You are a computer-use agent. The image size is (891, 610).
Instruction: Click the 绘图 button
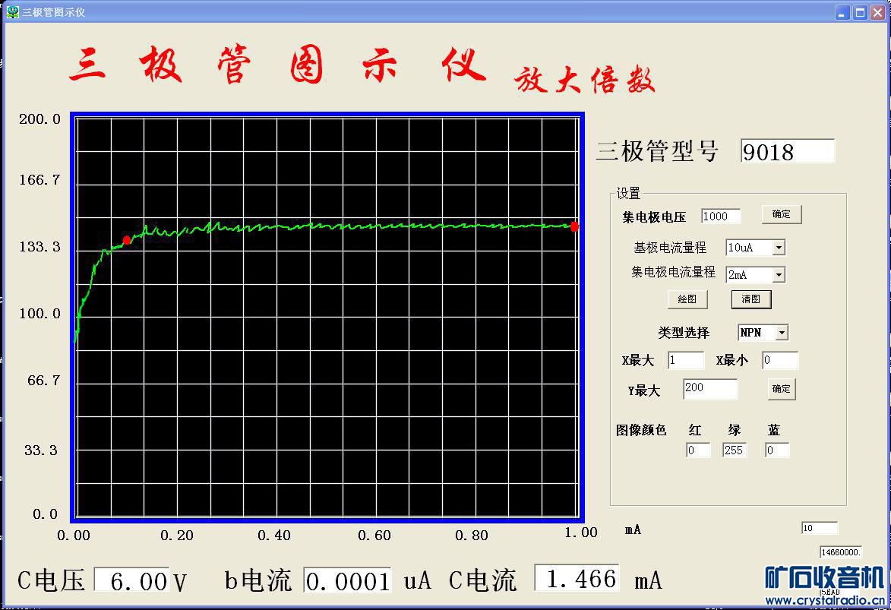point(687,299)
